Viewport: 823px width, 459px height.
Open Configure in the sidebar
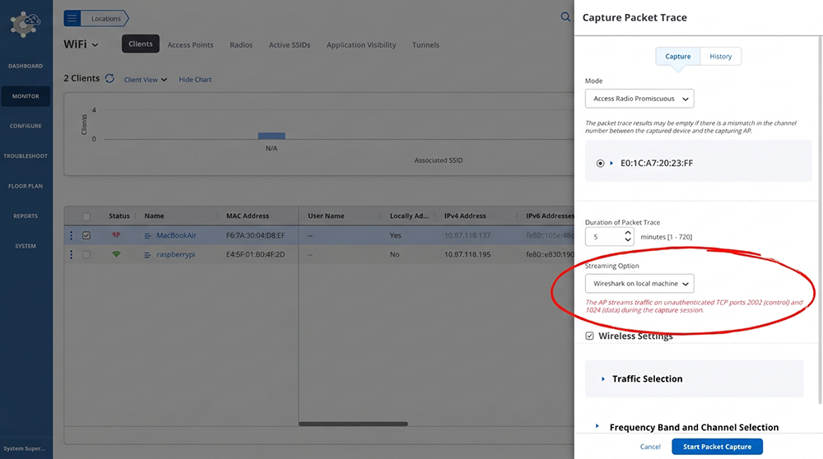(26, 126)
